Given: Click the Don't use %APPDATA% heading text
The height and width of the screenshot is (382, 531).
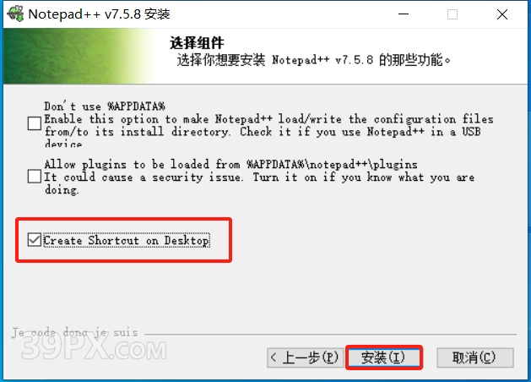Looking at the screenshot, I should point(105,106).
